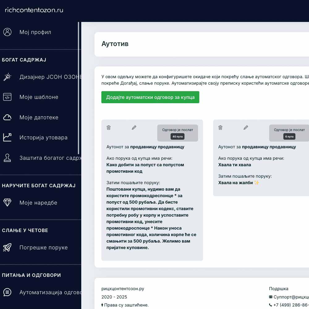Screen dimensions: 309x309
Task: Click the Аутотив page heading
Action: click(115, 44)
